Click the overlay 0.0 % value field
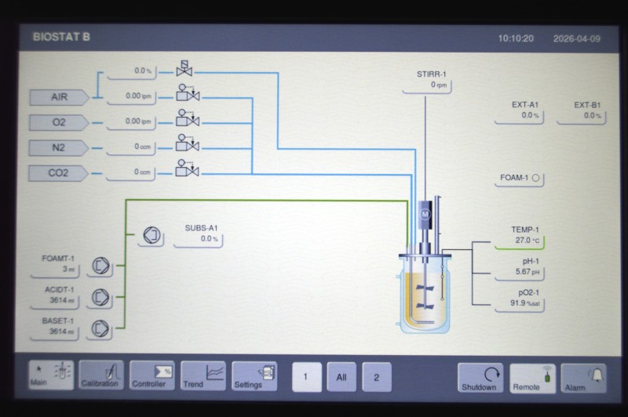Viewport: 628px width, 417px height. (x=132, y=72)
